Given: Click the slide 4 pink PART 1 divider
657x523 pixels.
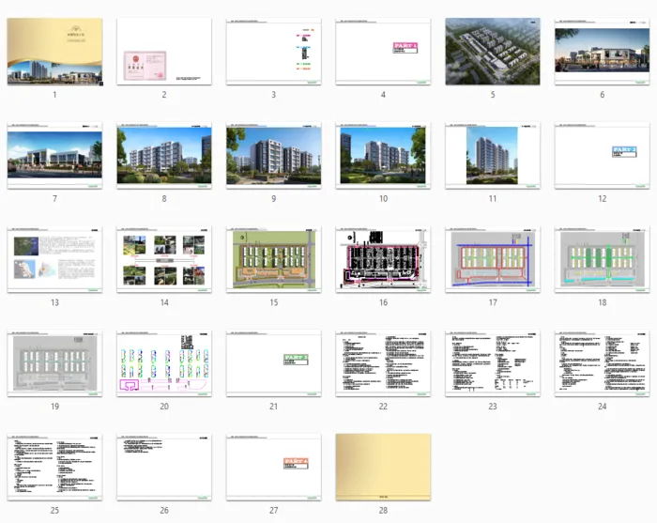Looking at the screenshot, I should point(383,52).
